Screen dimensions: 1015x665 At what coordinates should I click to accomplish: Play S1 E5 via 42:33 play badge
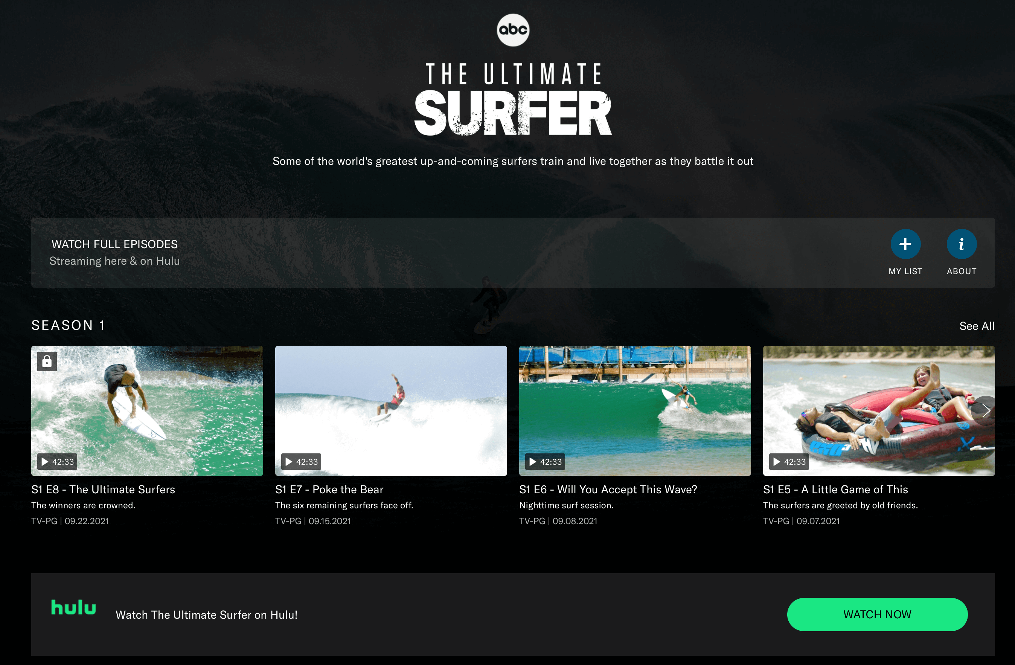789,462
